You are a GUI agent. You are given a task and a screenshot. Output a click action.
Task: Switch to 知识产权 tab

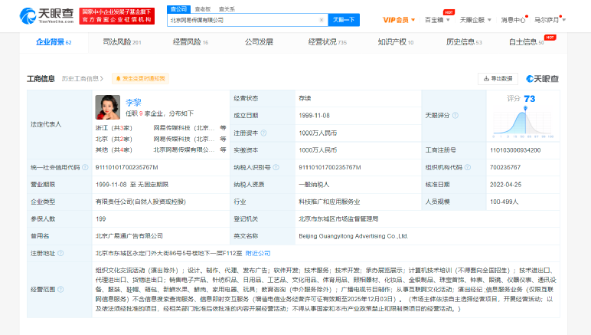395,42
